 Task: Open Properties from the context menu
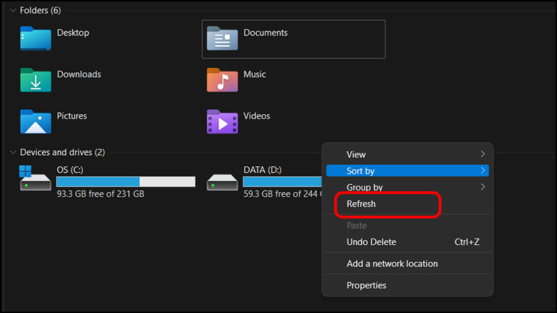click(366, 285)
